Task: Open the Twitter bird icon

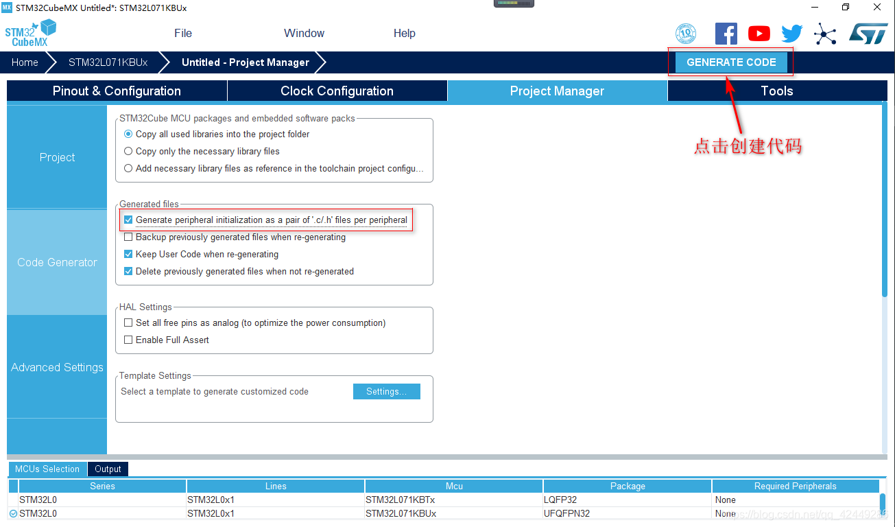Action: point(792,34)
